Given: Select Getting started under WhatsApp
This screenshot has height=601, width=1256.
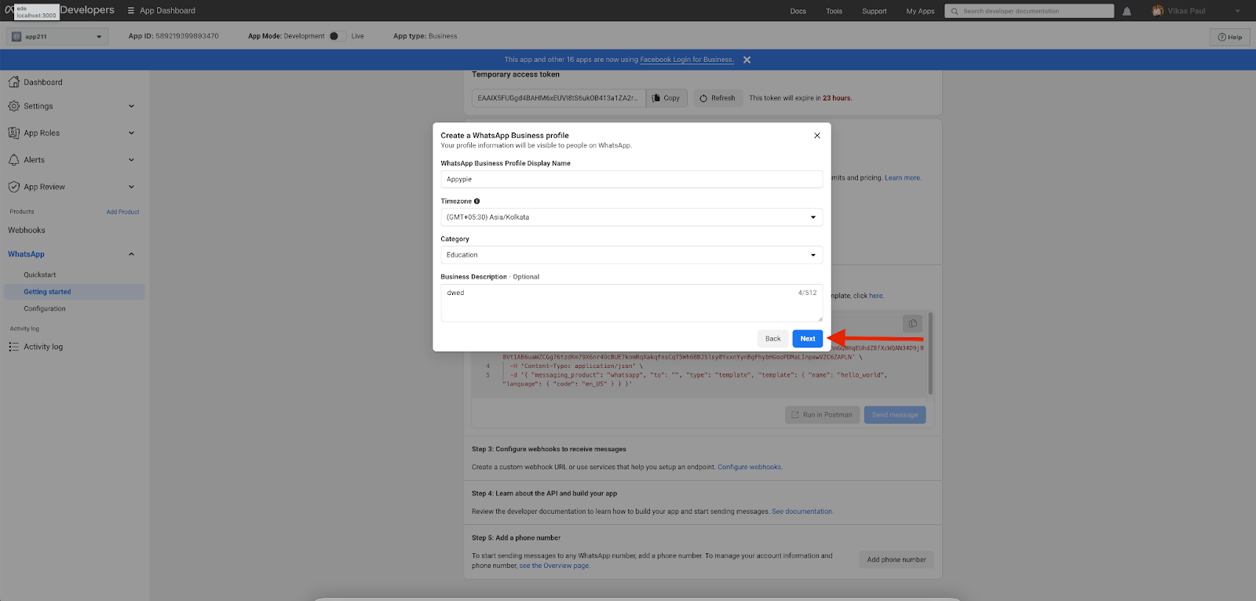Looking at the screenshot, I should [x=75, y=292].
